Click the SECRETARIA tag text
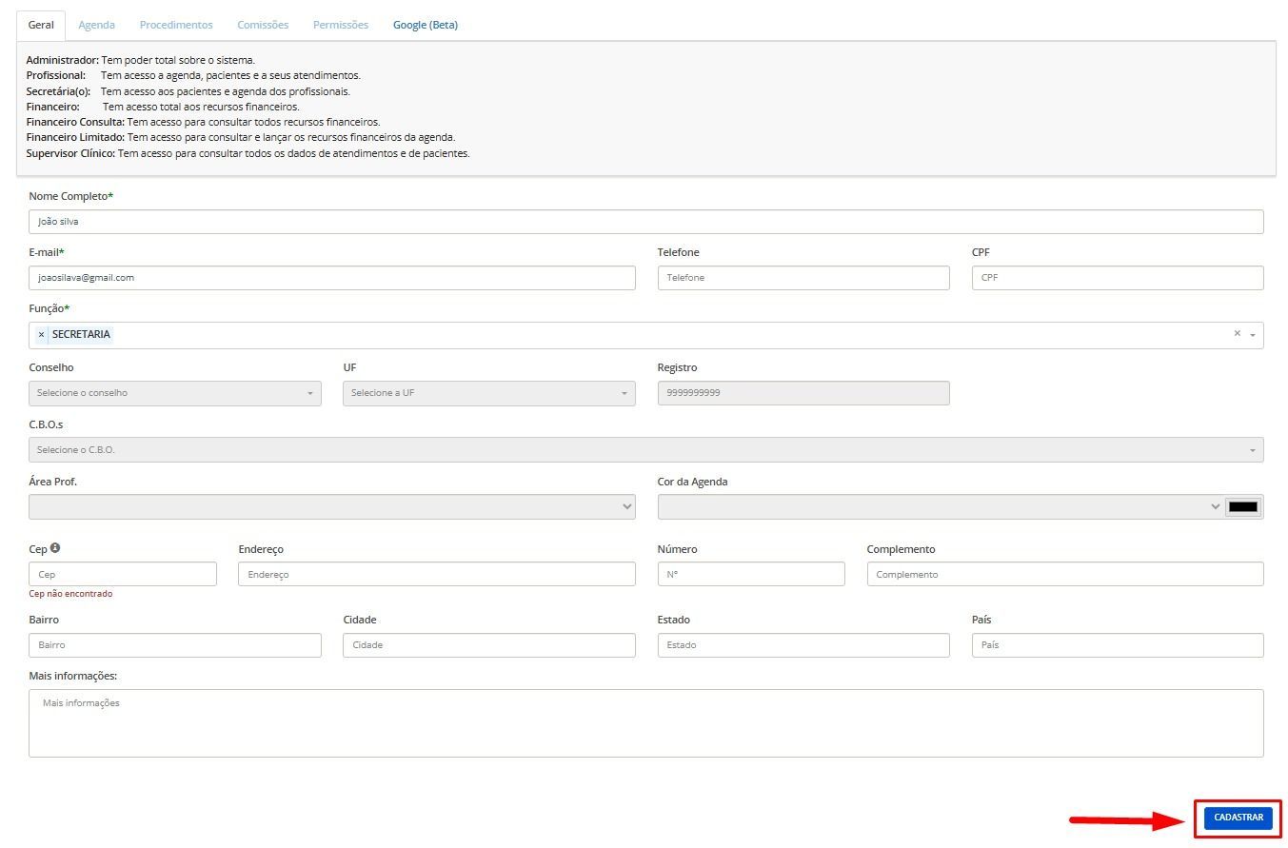 pyautogui.click(x=81, y=335)
